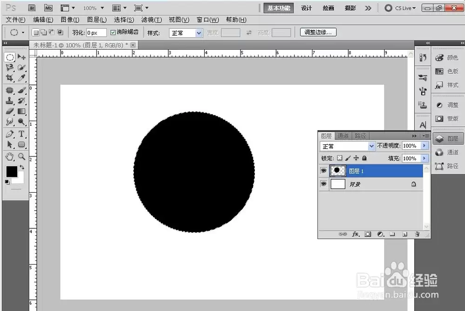Select the Crop tool
Viewport: 465px width, 311px height.
pyautogui.click(x=9, y=78)
